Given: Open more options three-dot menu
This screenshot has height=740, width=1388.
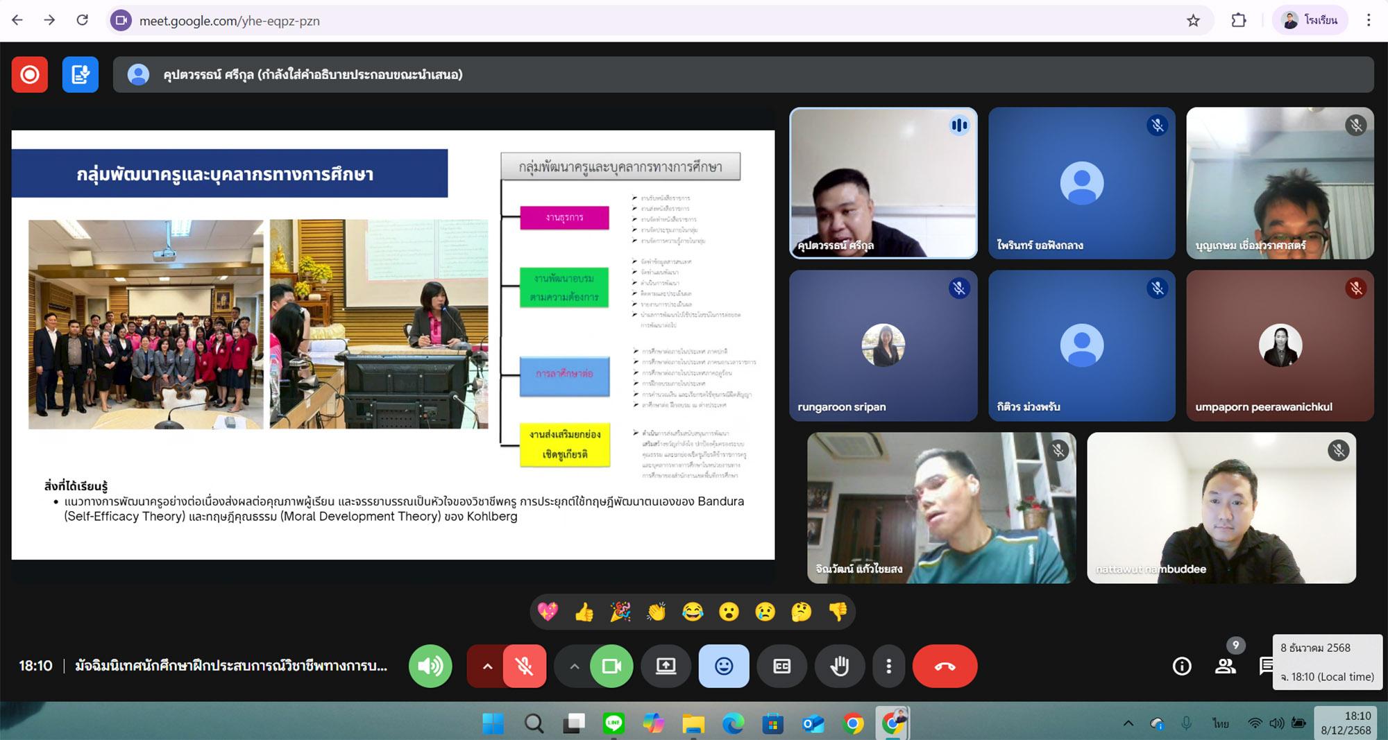Looking at the screenshot, I should pos(888,666).
